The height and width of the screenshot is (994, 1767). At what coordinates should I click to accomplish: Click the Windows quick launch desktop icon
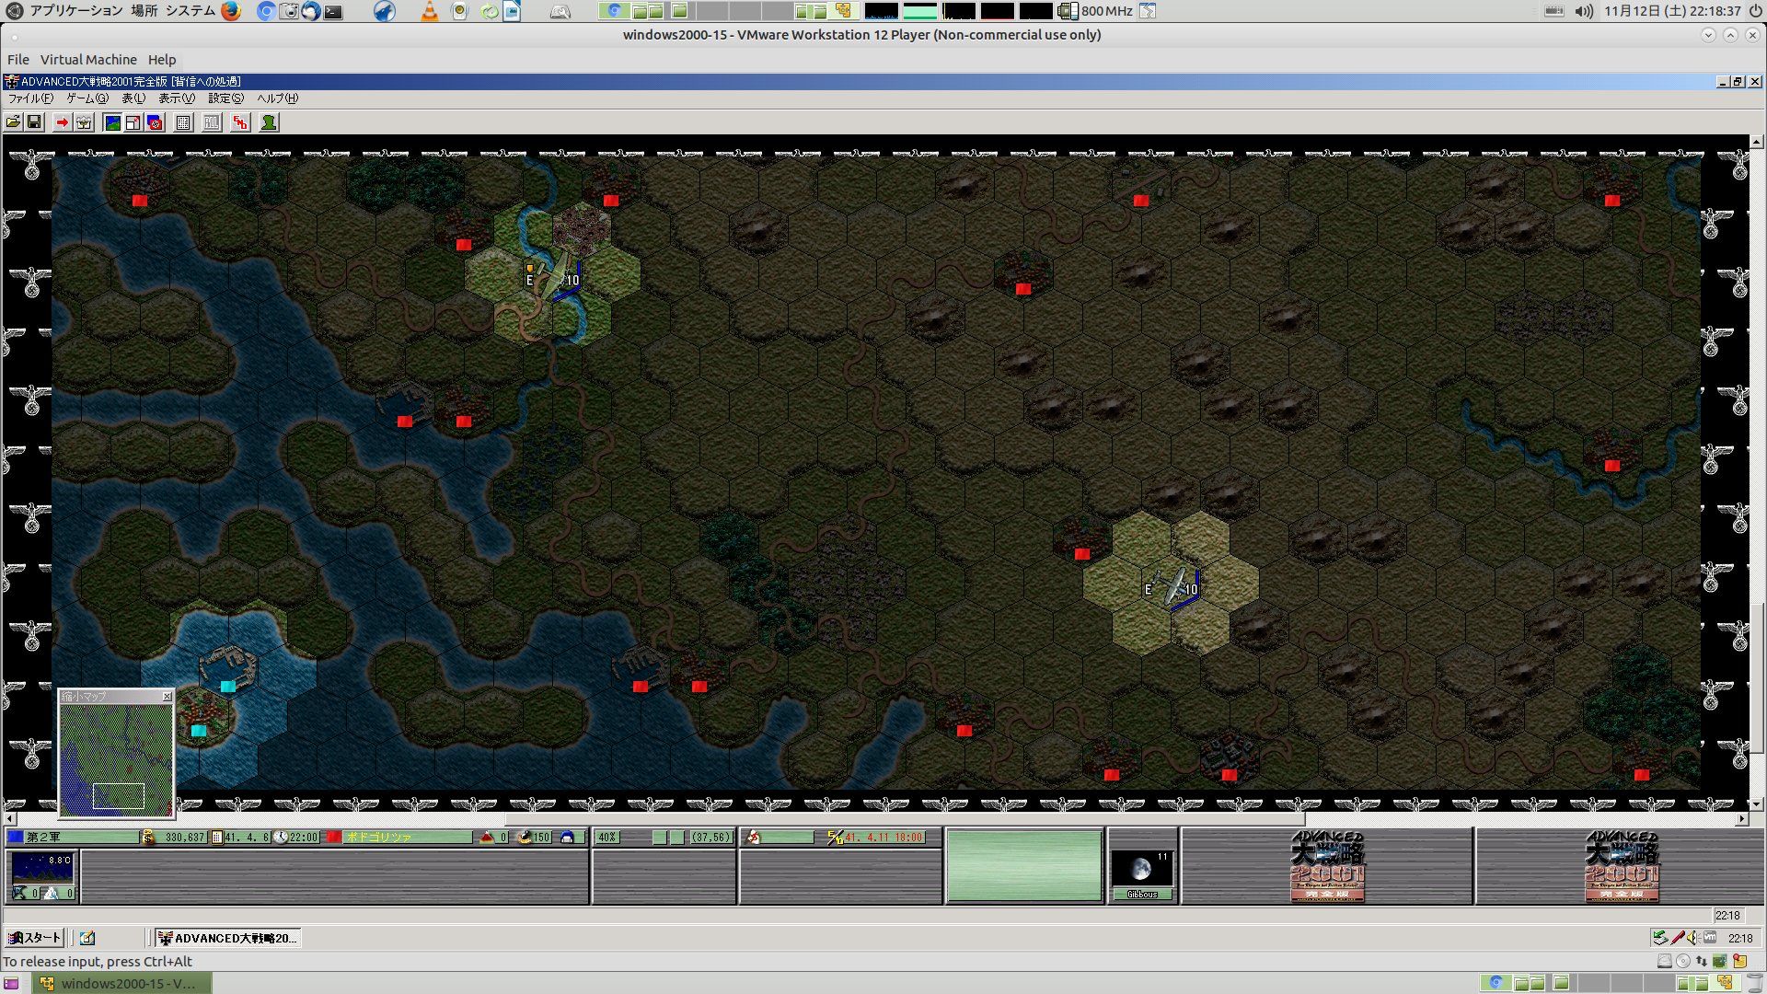click(x=87, y=938)
